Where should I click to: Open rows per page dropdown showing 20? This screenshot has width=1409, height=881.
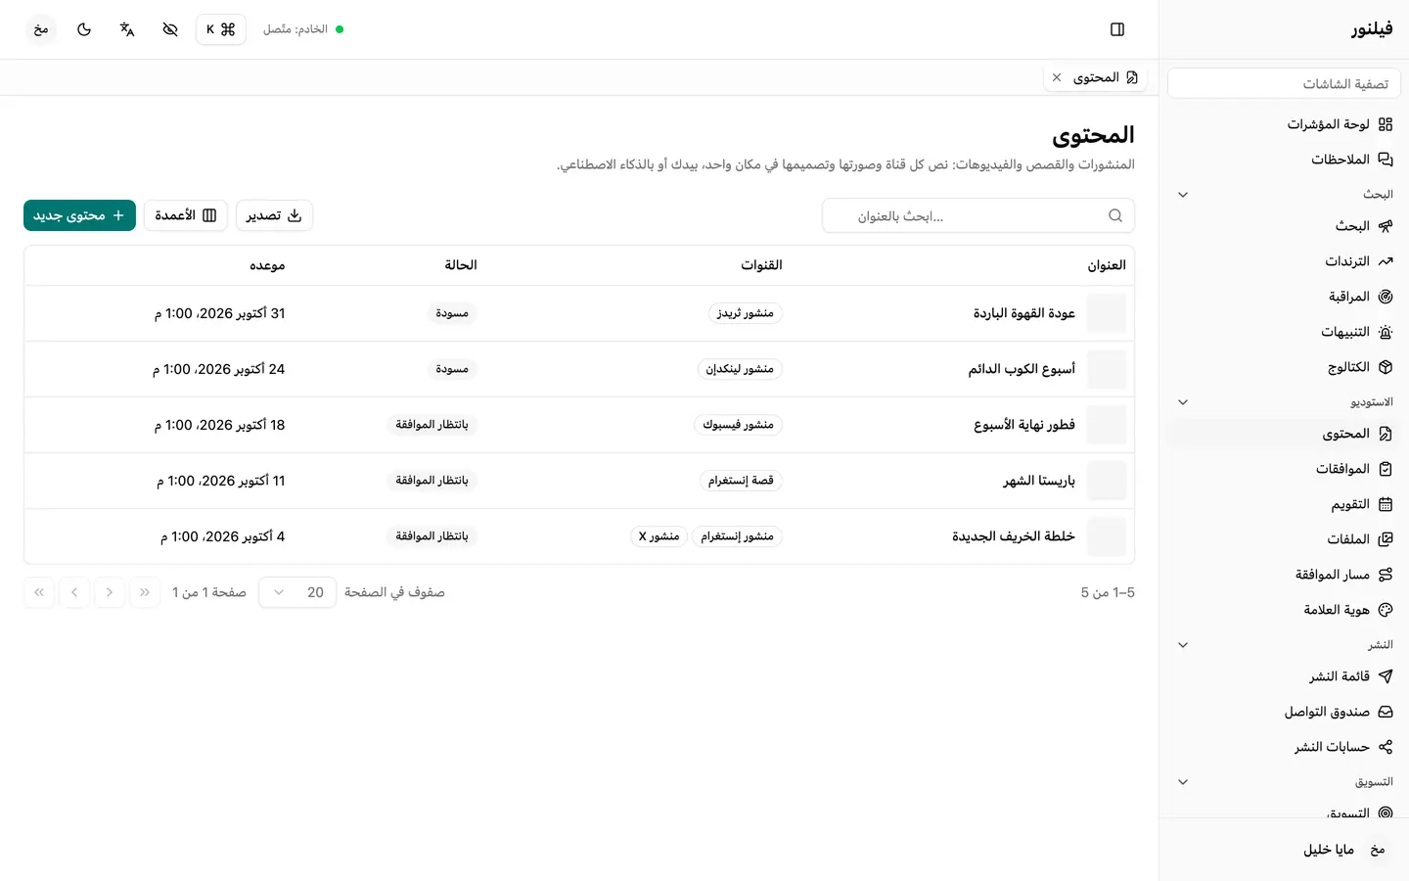pyautogui.click(x=297, y=592)
